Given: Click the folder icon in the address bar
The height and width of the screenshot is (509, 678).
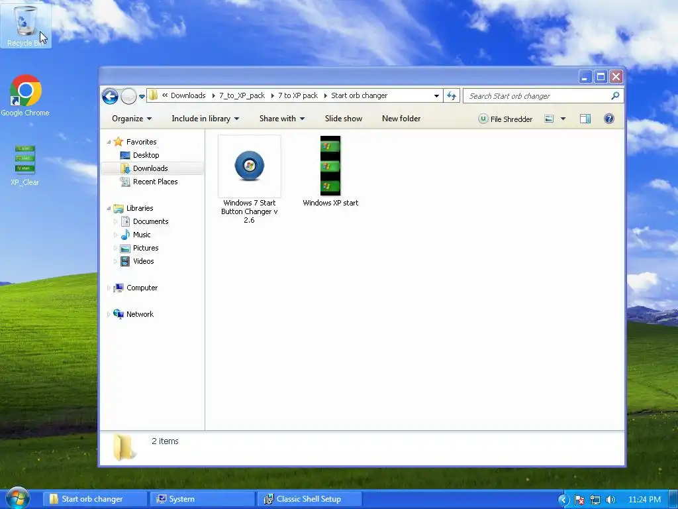Looking at the screenshot, I should [153, 95].
